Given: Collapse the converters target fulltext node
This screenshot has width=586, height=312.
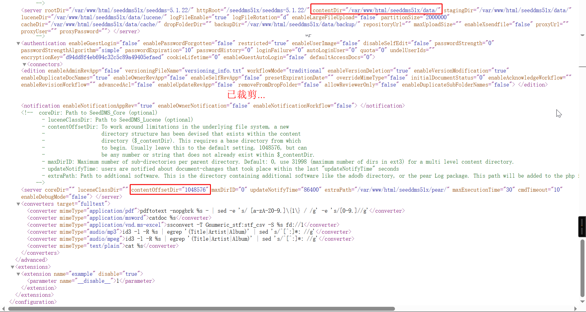Looking at the screenshot, I should pyautogui.click(x=18, y=204).
